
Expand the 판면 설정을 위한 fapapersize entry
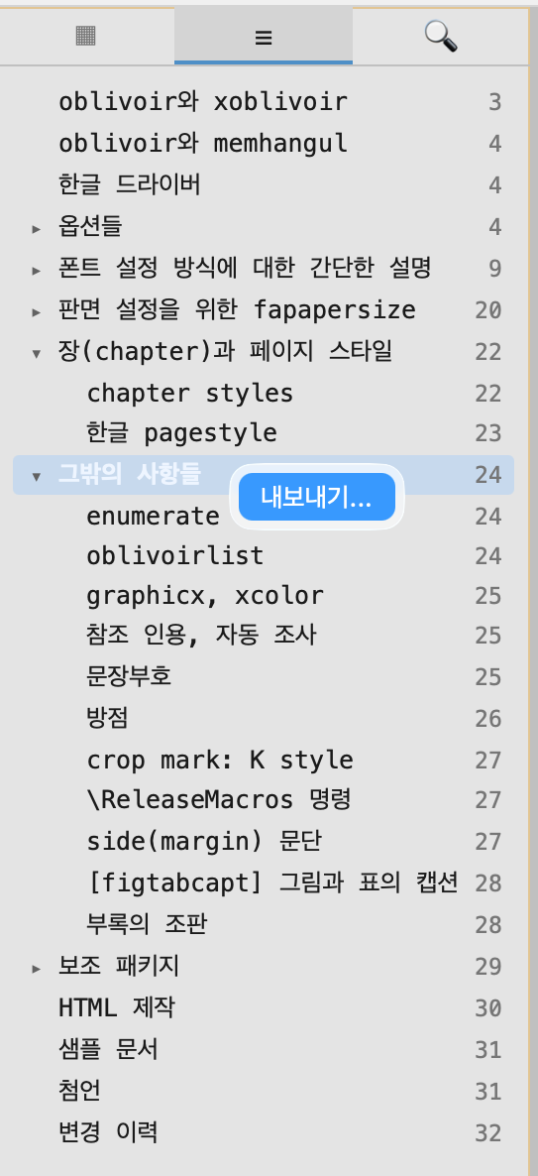click(x=36, y=311)
